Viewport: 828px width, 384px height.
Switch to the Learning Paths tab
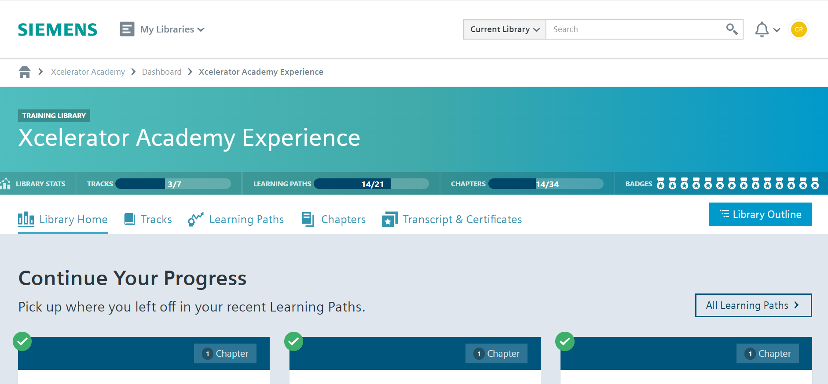(236, 219)
